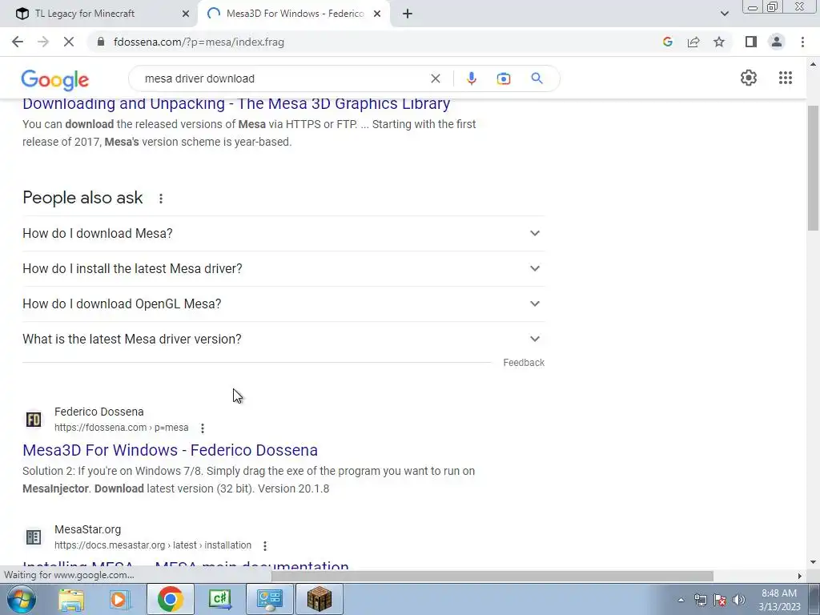Click the fdossena.com result URL

tap(122, 428)
